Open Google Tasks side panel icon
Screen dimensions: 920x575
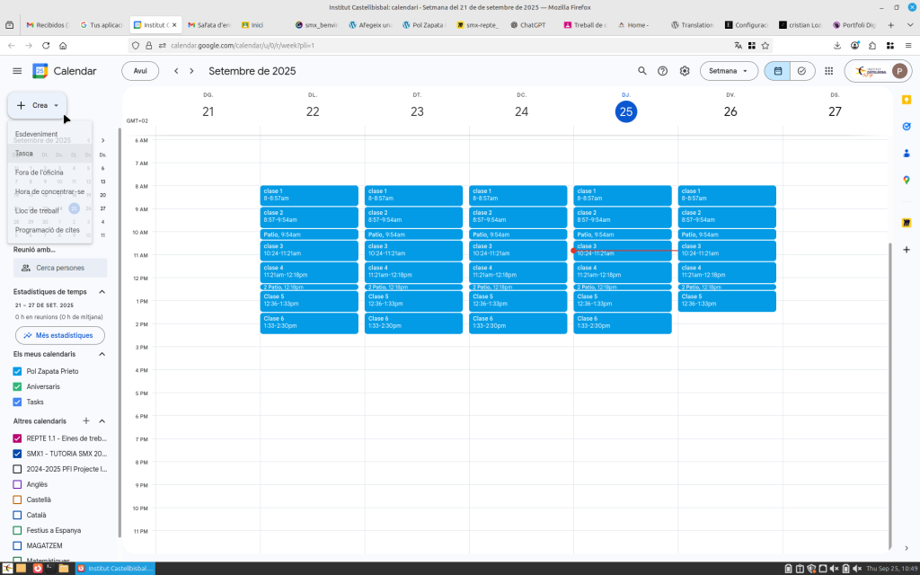pos(907,127)
